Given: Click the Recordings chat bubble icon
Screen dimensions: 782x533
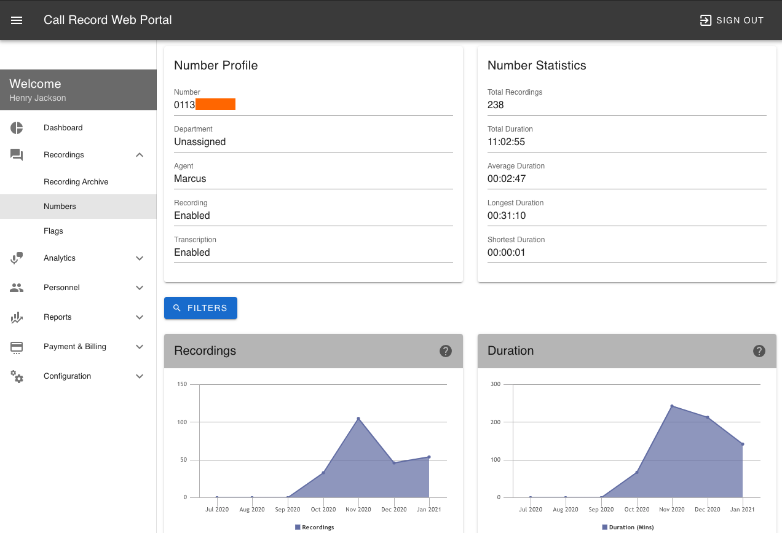Looking at the screenshot, I should click(x=17, y=155).
